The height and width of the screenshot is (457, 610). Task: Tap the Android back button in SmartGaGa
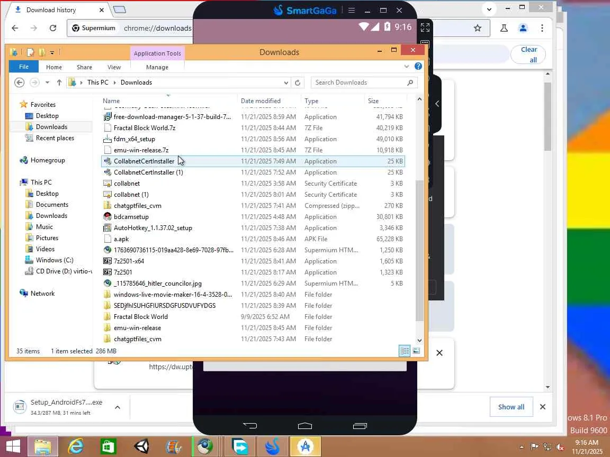click(x=250, y=425)
